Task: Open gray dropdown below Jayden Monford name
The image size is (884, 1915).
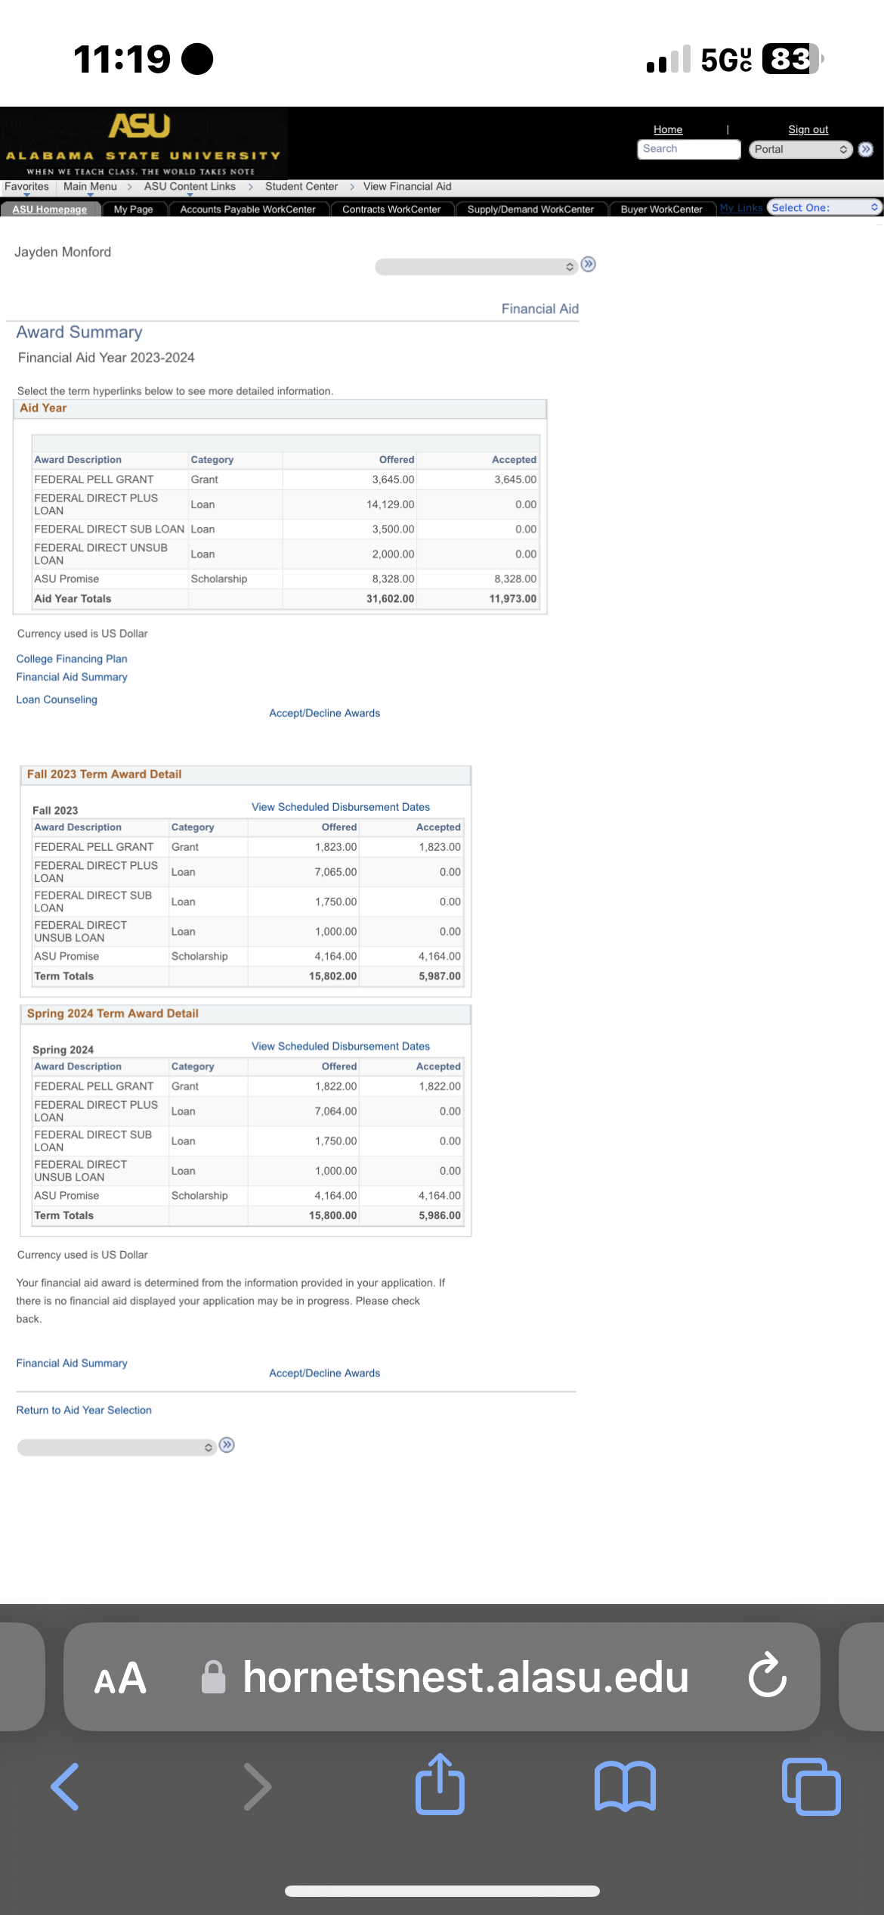Action: (x=477, y=266)
